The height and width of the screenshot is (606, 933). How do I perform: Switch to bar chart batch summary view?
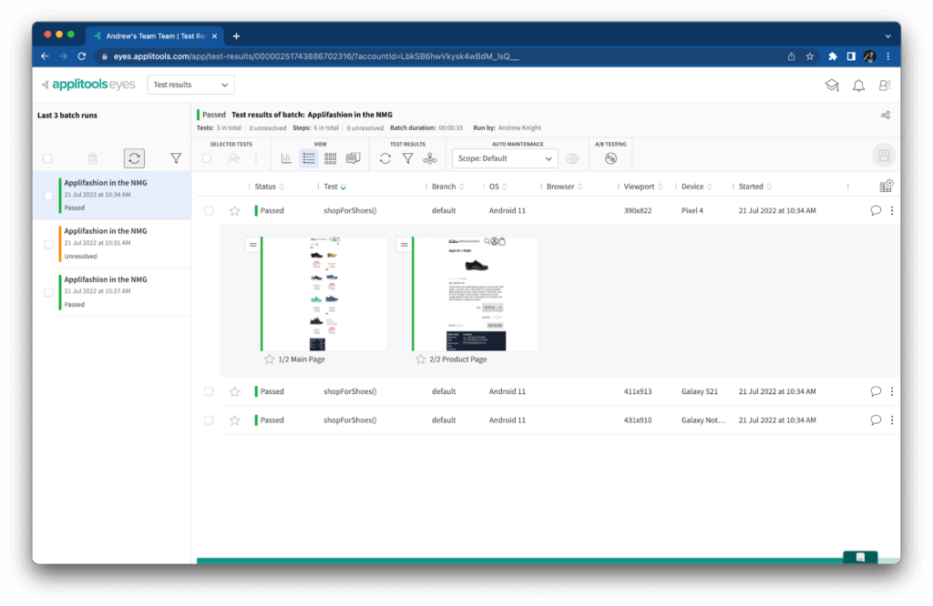click(x=286, y=158)
